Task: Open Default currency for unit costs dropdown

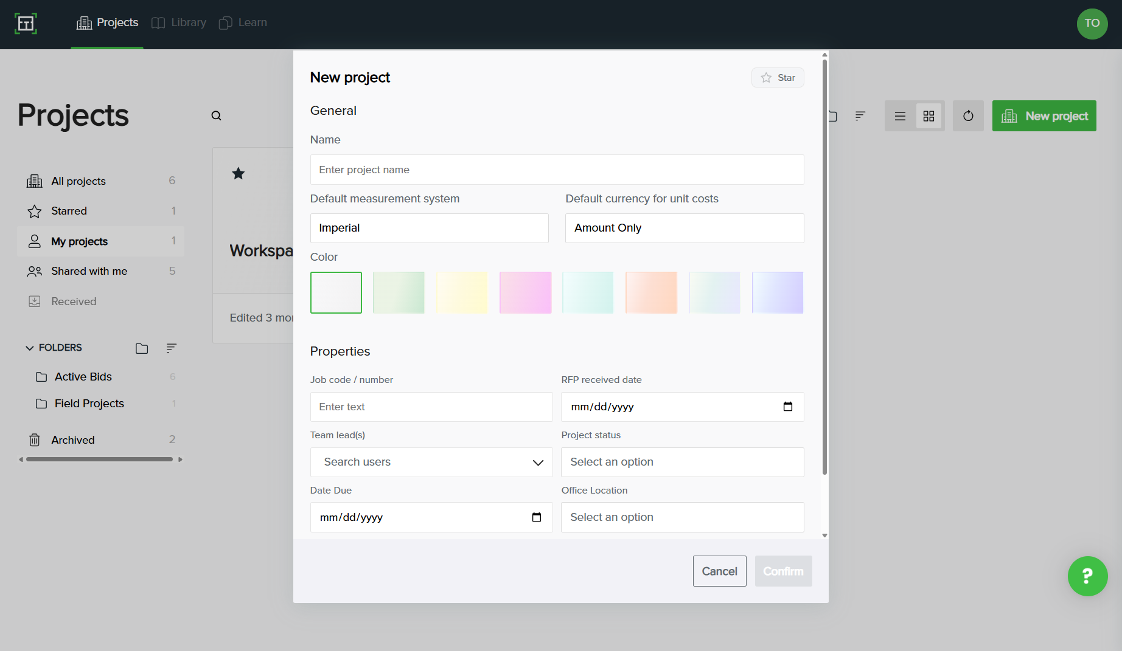Action: pos(685,228)
